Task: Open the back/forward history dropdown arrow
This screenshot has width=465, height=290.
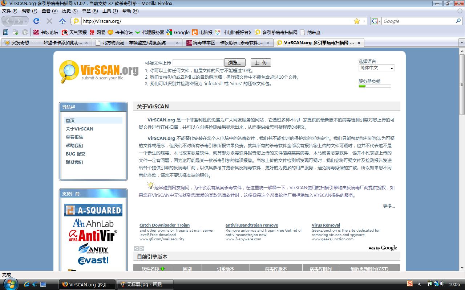Action: click(x=26, y=21)
